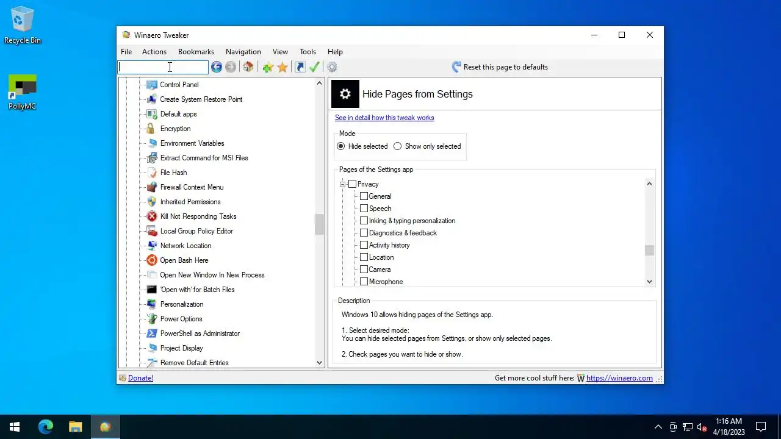This screenshot has width=781, height=439.
Task: Click the green checkmark toolbar icon
Action: pyautogui.click(x=314, y=67)
